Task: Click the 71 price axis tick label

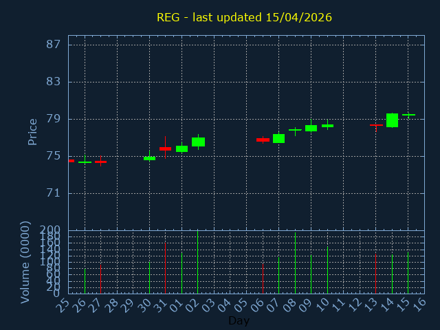Action: 52,193
